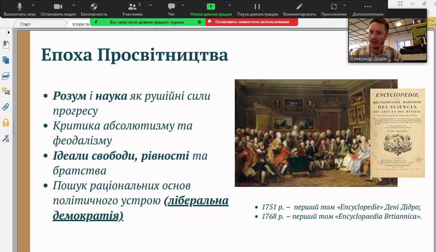Click Олександр Дидик video thumbnail

click(x=388, y=40)
